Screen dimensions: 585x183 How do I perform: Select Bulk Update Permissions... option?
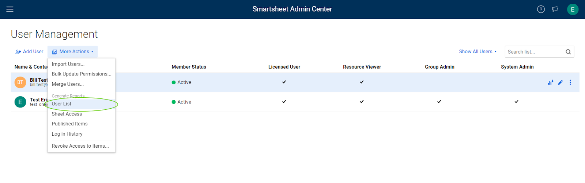click(x=82, y=74)
